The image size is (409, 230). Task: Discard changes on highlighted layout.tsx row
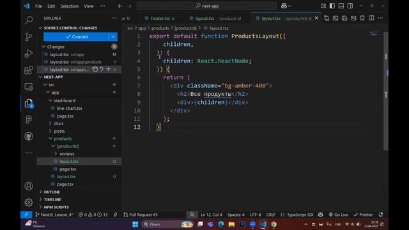[x=102, y=69]
